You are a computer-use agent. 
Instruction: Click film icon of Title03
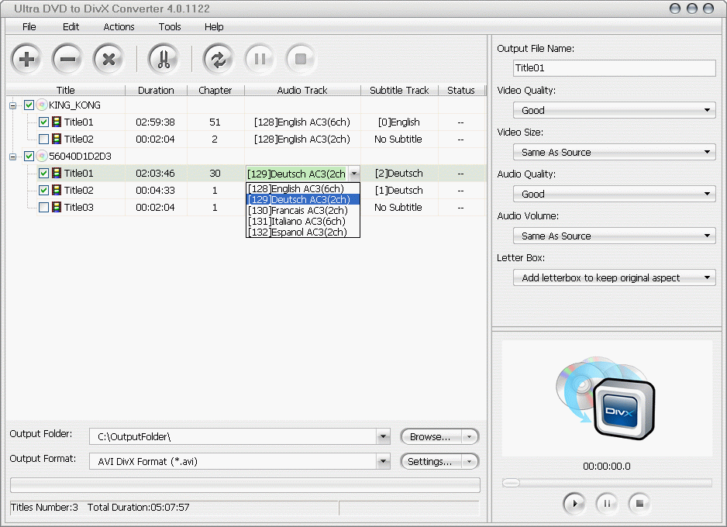tap(57, 207)
